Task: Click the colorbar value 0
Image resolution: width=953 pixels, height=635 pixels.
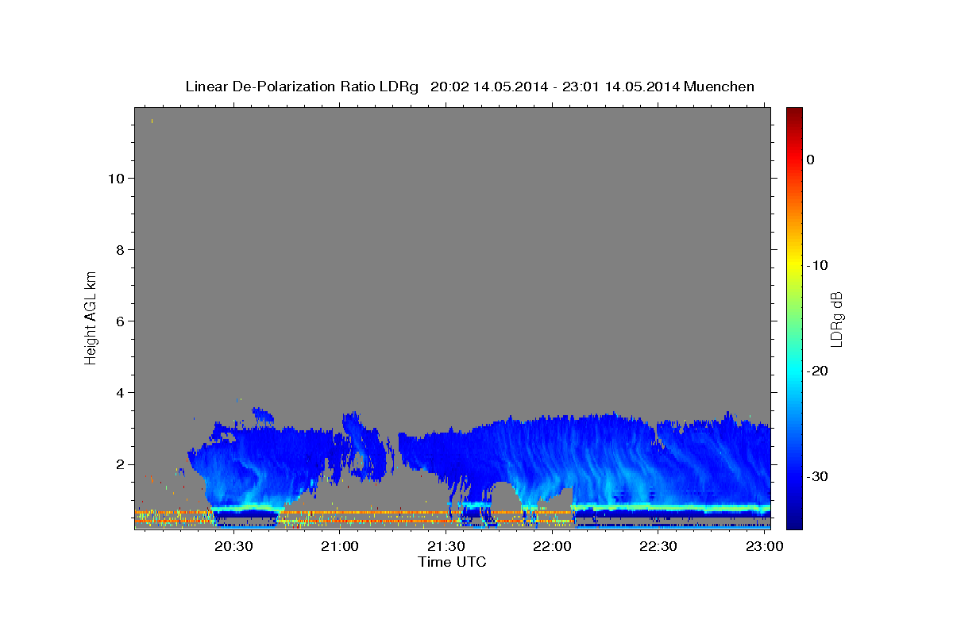Action: coord(811,160)
